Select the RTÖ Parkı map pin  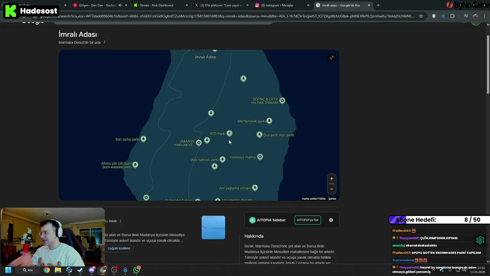[x=229, y=133]
